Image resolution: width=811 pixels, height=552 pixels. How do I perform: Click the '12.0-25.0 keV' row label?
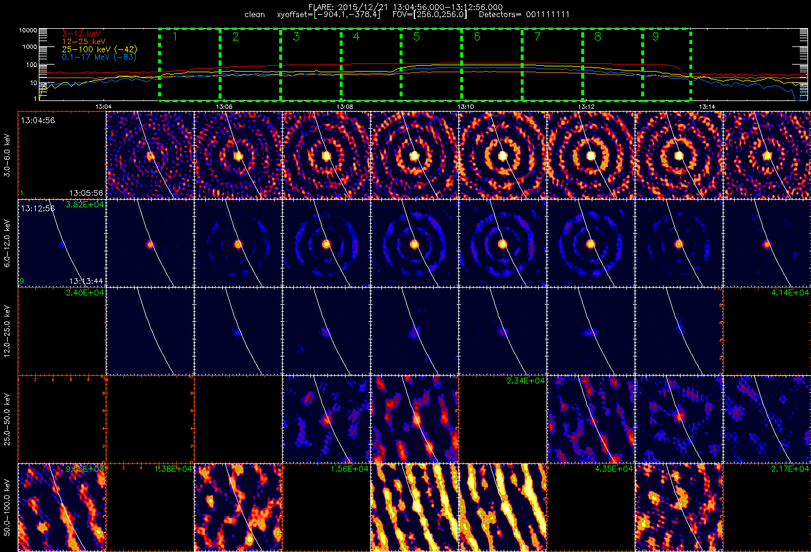pyautogui.click(x=7, y=331)
